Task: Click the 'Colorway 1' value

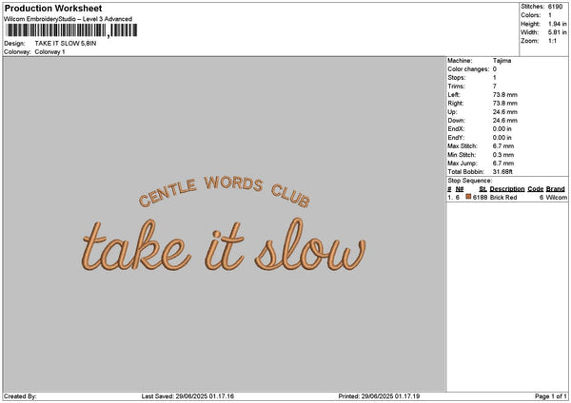Action: (x=49, y=52)
